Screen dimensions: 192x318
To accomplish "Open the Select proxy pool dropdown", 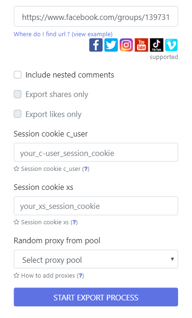I will click(96, 259).
